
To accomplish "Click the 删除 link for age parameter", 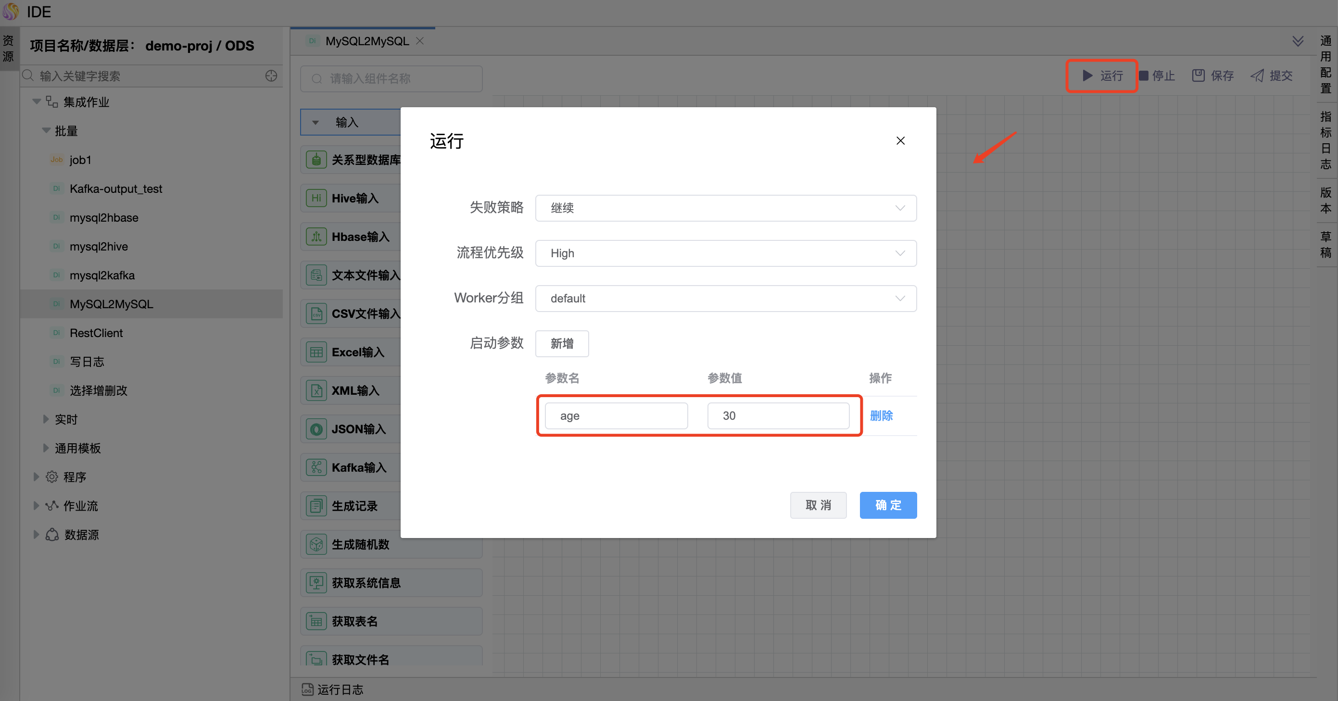I will tap(881, 415).
